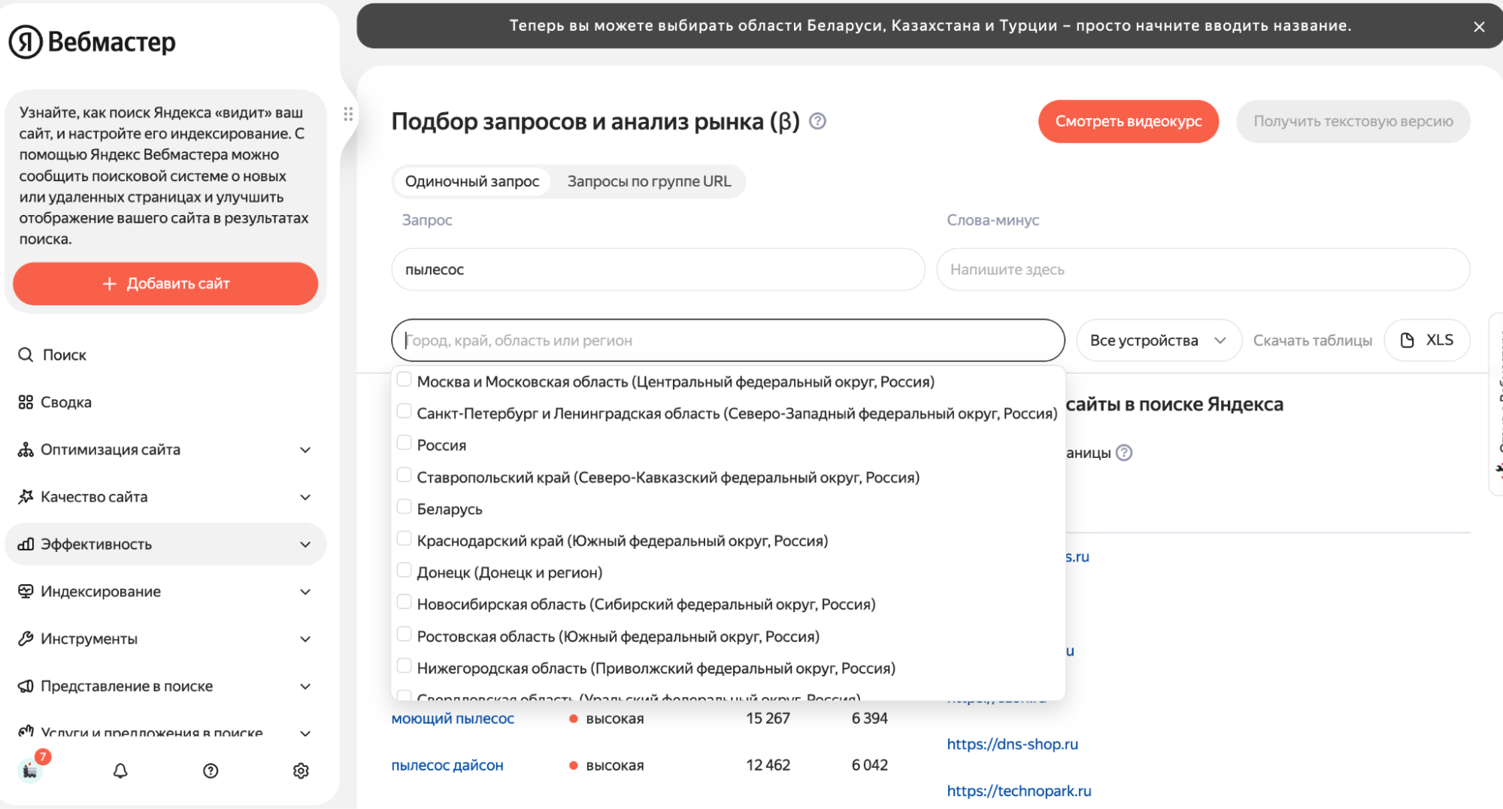Open the dns-shop.ru link
This screenshot has width=1503, height=809.
coord(1012,744)
